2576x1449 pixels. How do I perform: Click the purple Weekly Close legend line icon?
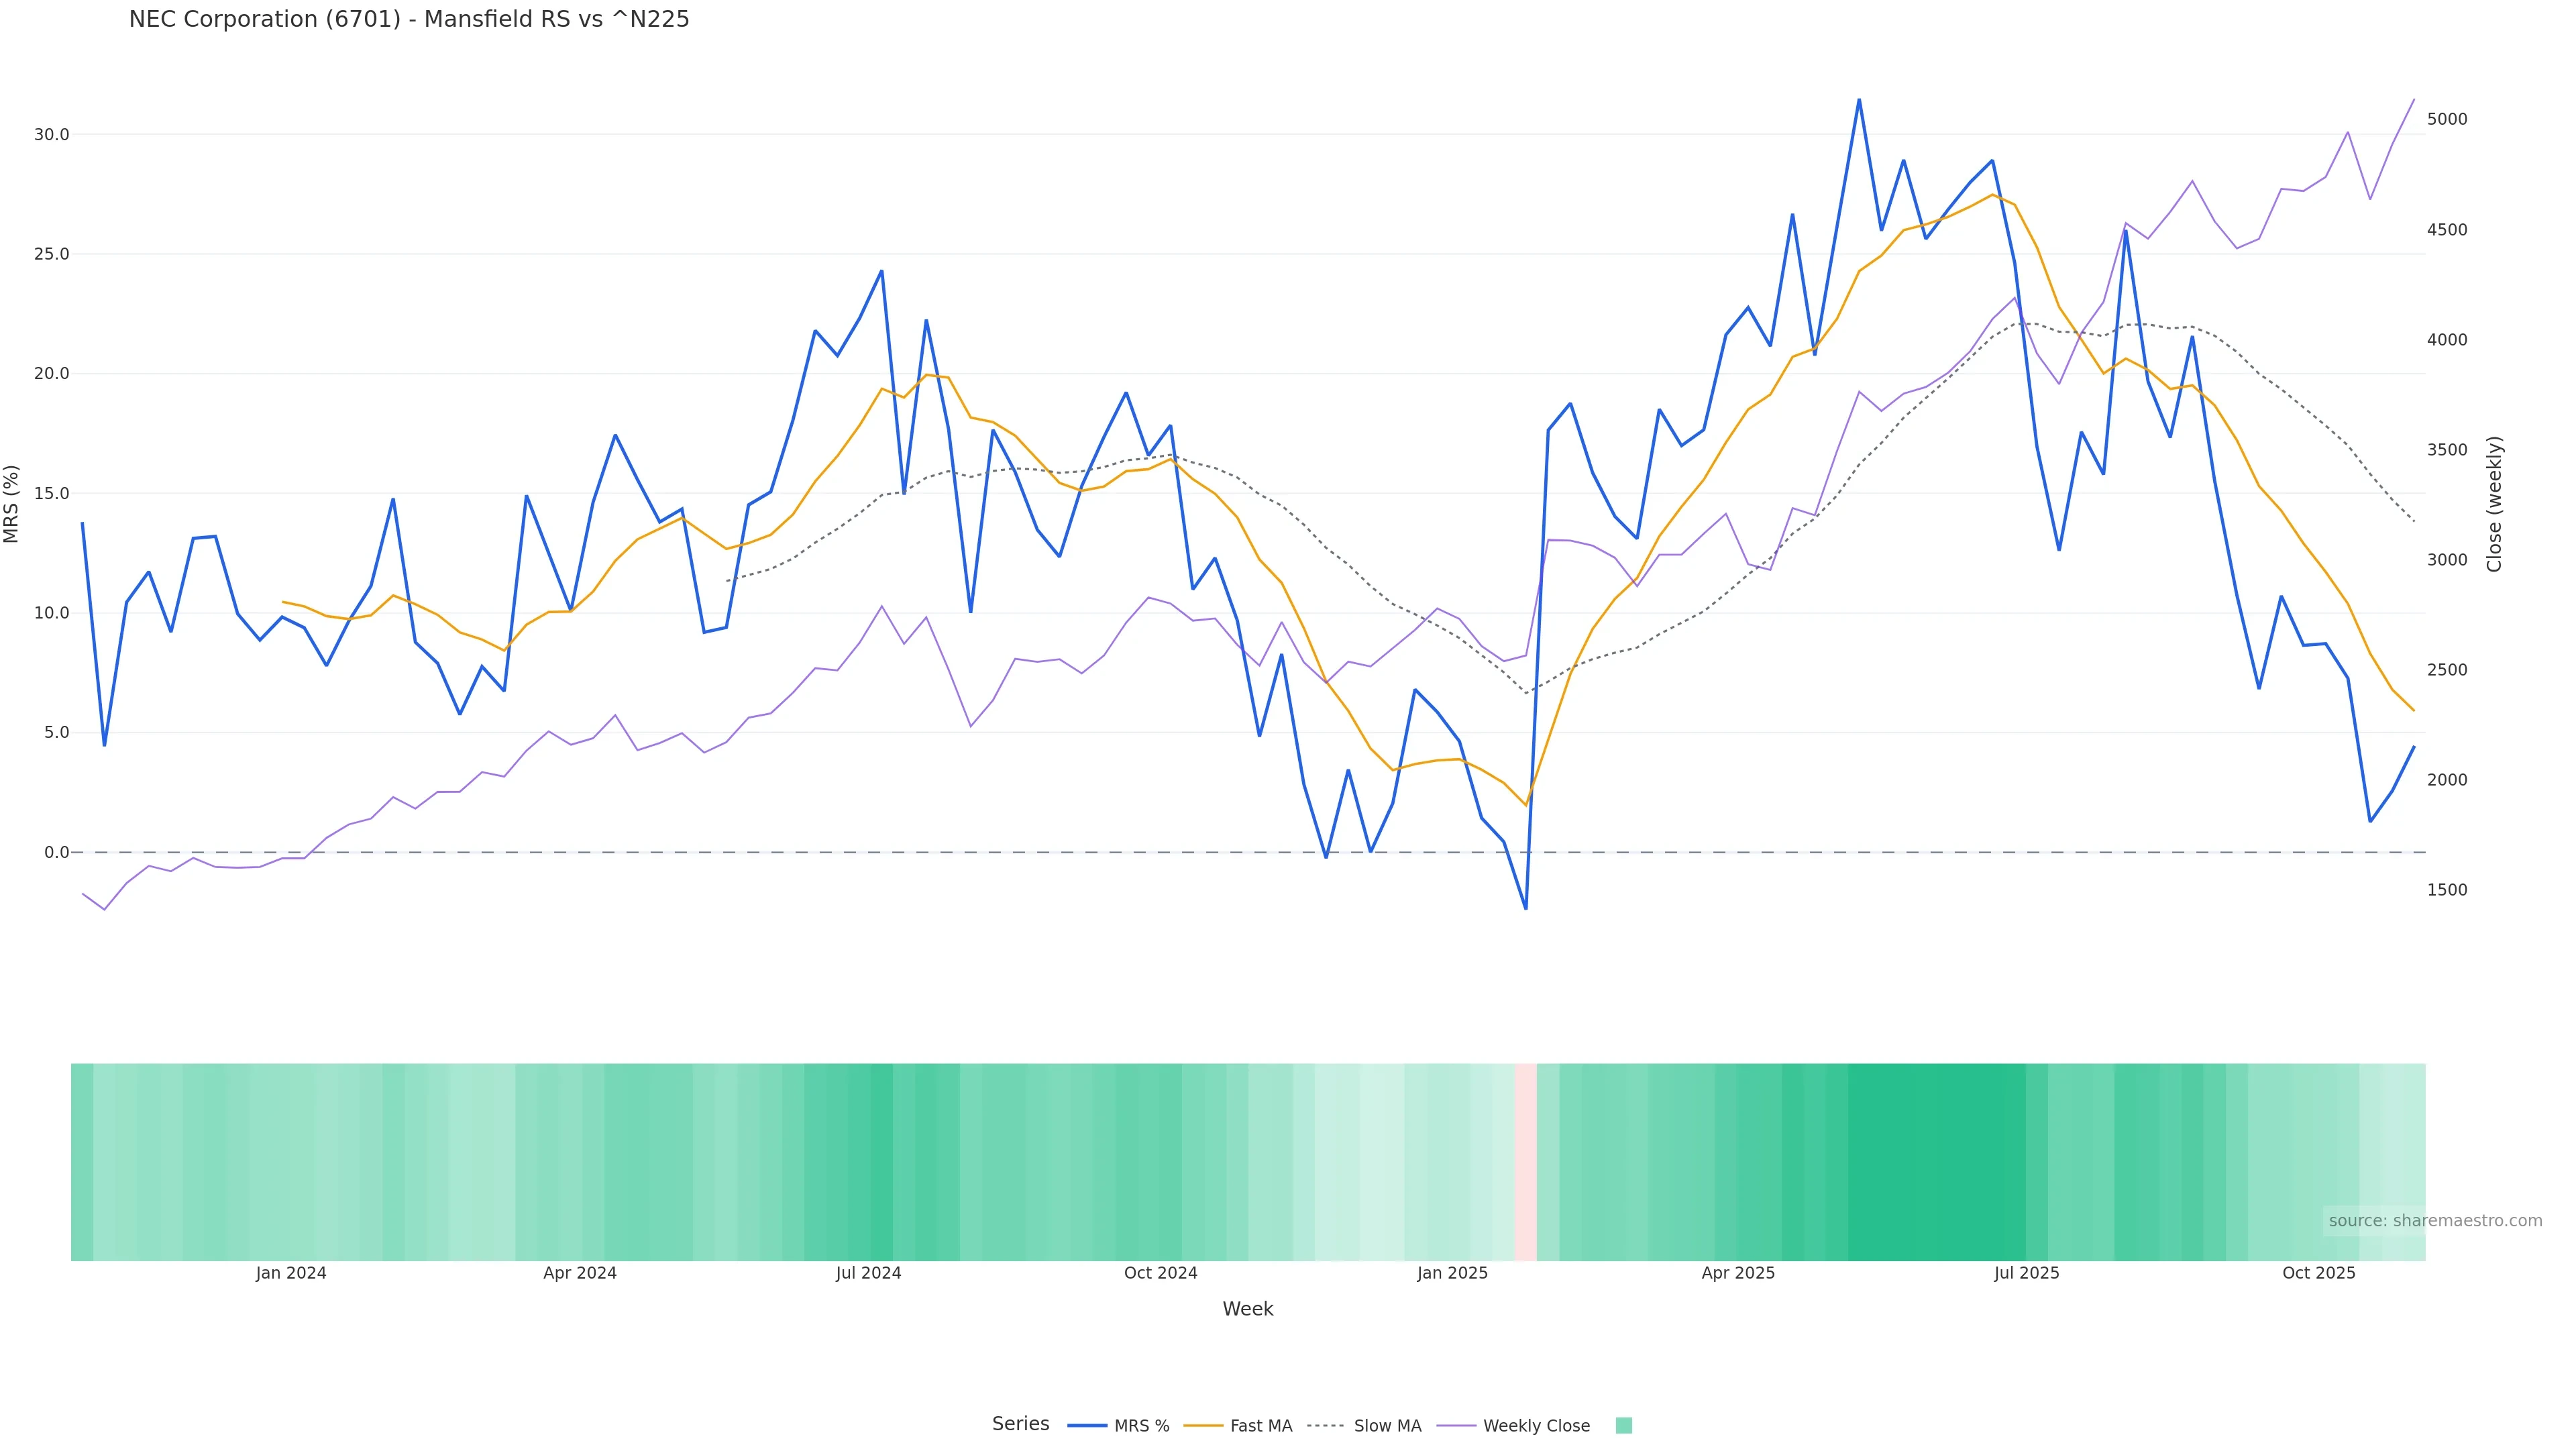coord(1456,1426)
